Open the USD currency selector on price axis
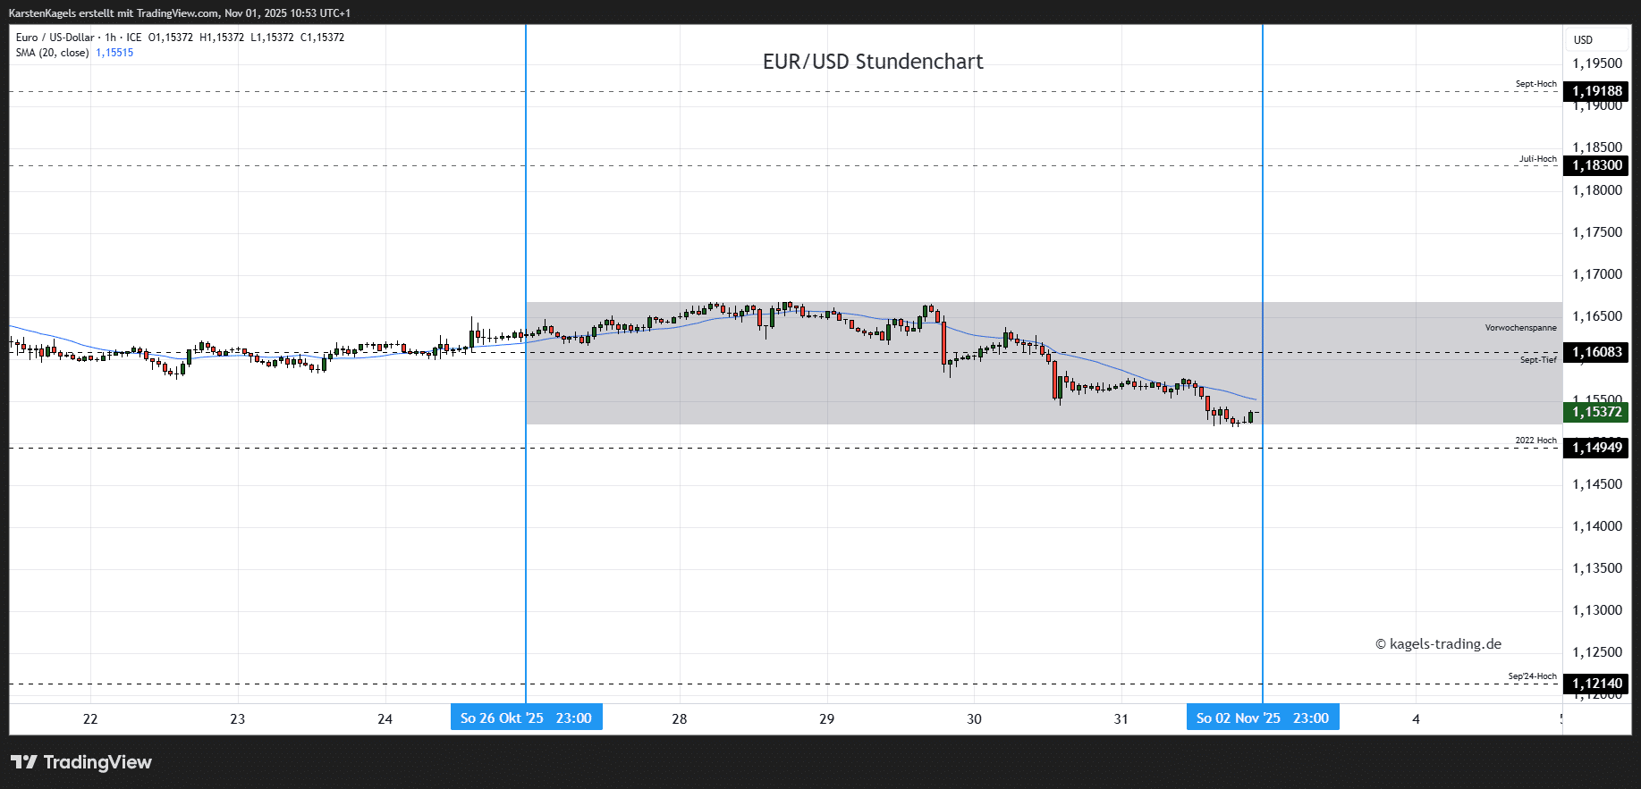The height and width of the screenshot is (789, 1641). click(x=1583, y=40)
